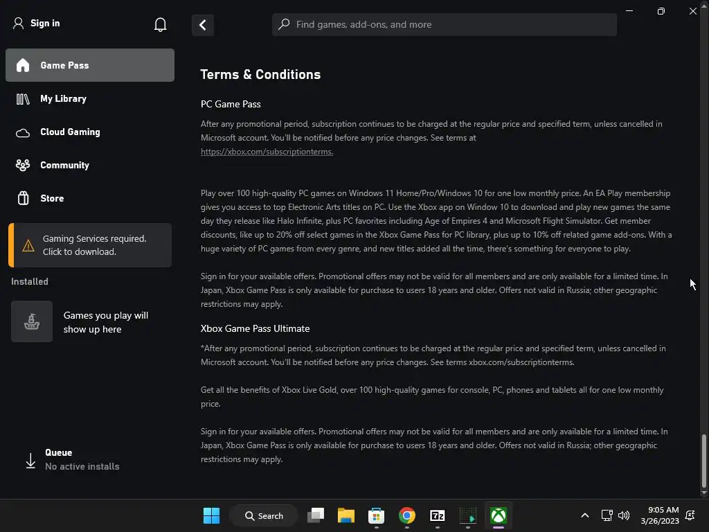Click the warning triangle icon
The height and width of the screenshot is (532, 709).
pyautogui.click(x=28, y=246)
